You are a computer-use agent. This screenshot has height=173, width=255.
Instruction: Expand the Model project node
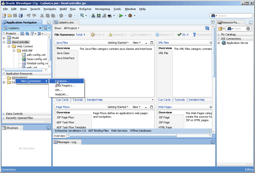tap(4, 38)
